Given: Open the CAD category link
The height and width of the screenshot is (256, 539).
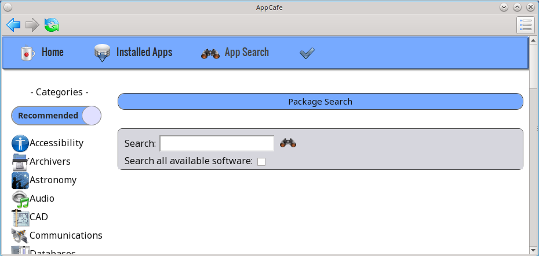Looking at the screenshot, I should tap(39, 217).
